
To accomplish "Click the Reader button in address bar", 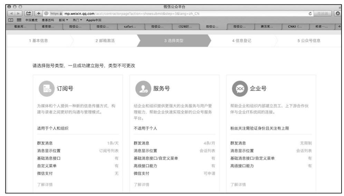I will 323,14.
